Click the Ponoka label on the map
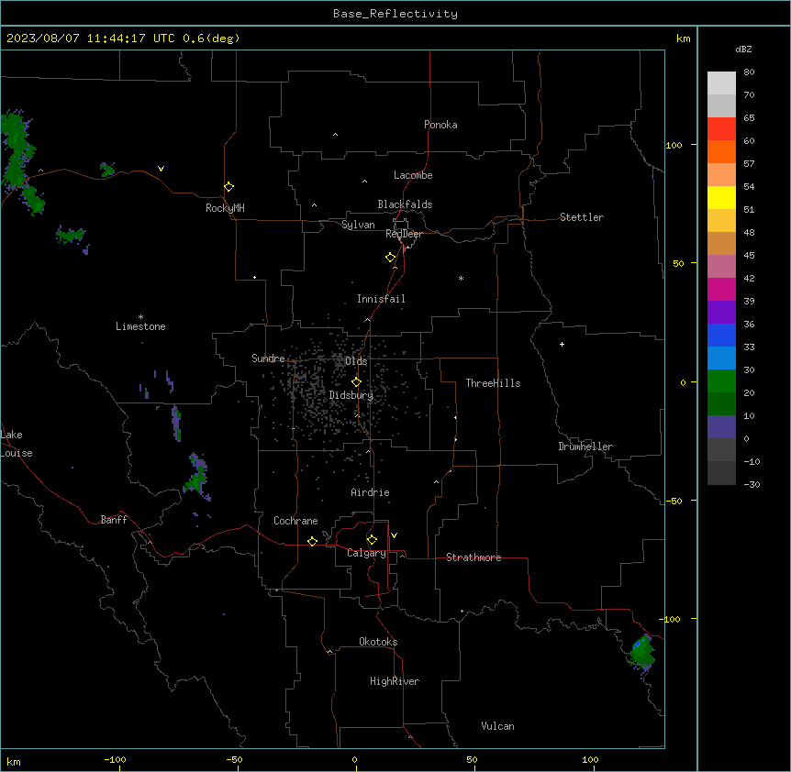 (440, 125)
